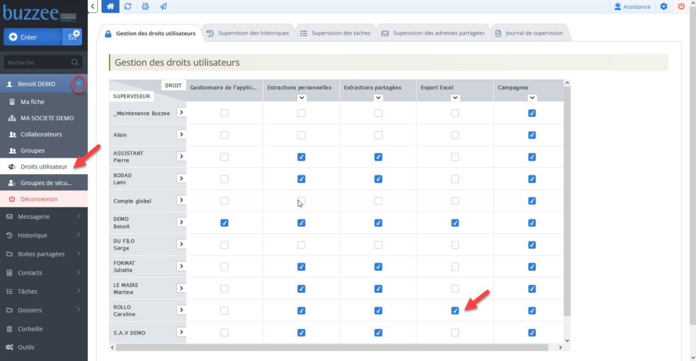
Task: Check Gestionnaire de l'application for Alain
Action: click(224, 135)
